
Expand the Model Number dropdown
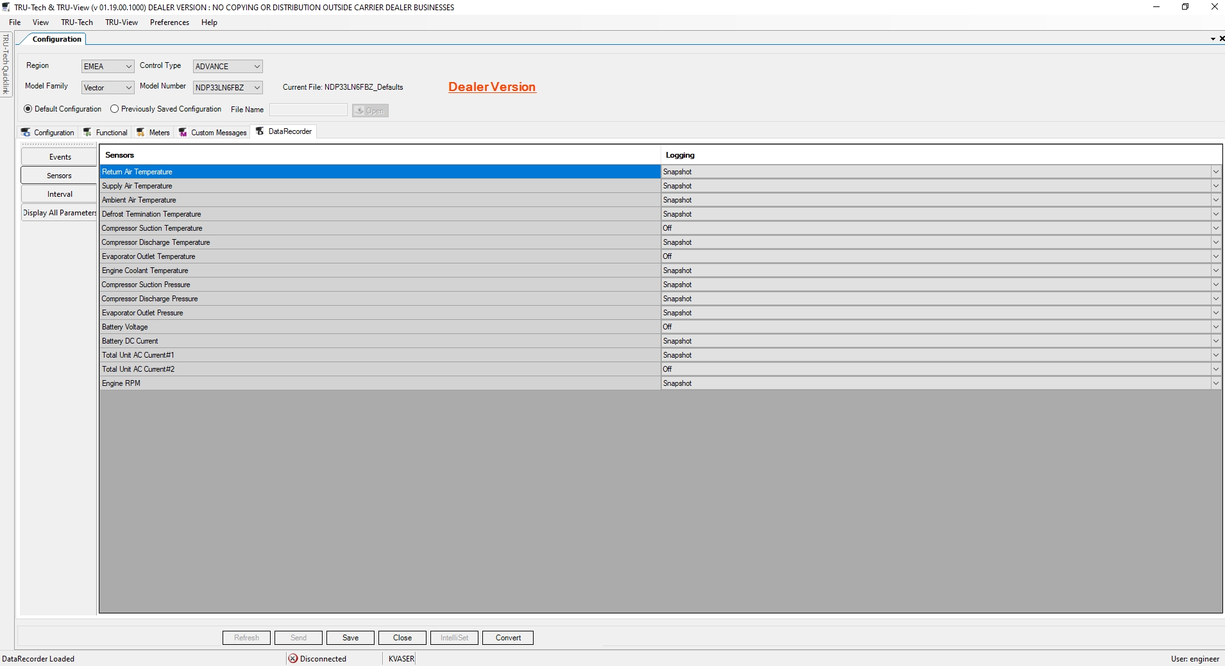(257, 88)
